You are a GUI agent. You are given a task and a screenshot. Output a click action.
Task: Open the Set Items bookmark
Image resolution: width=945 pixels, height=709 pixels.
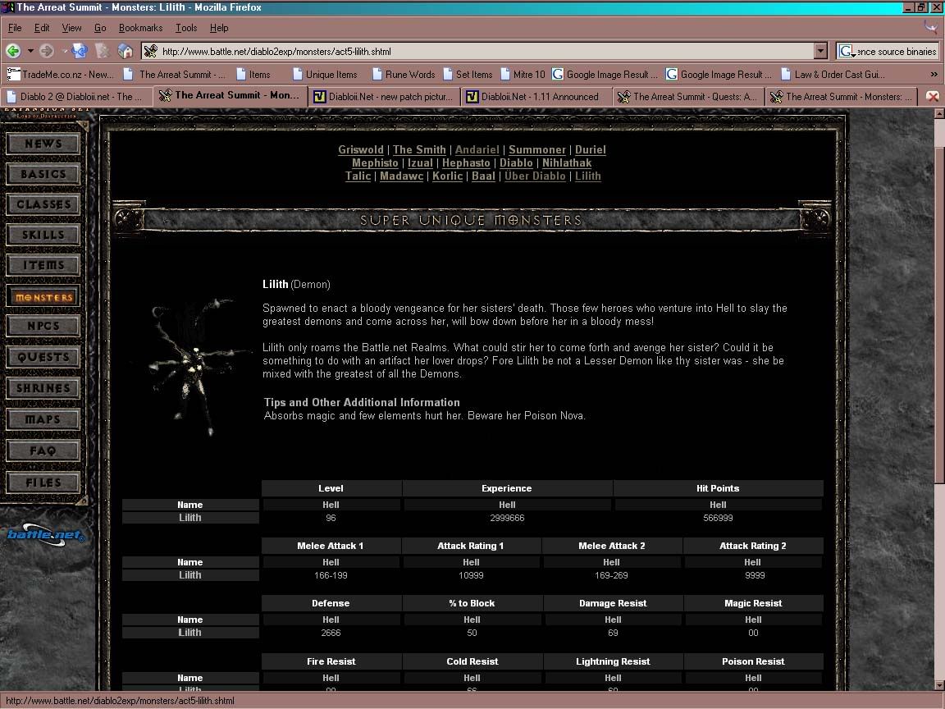tap(468, 74)
